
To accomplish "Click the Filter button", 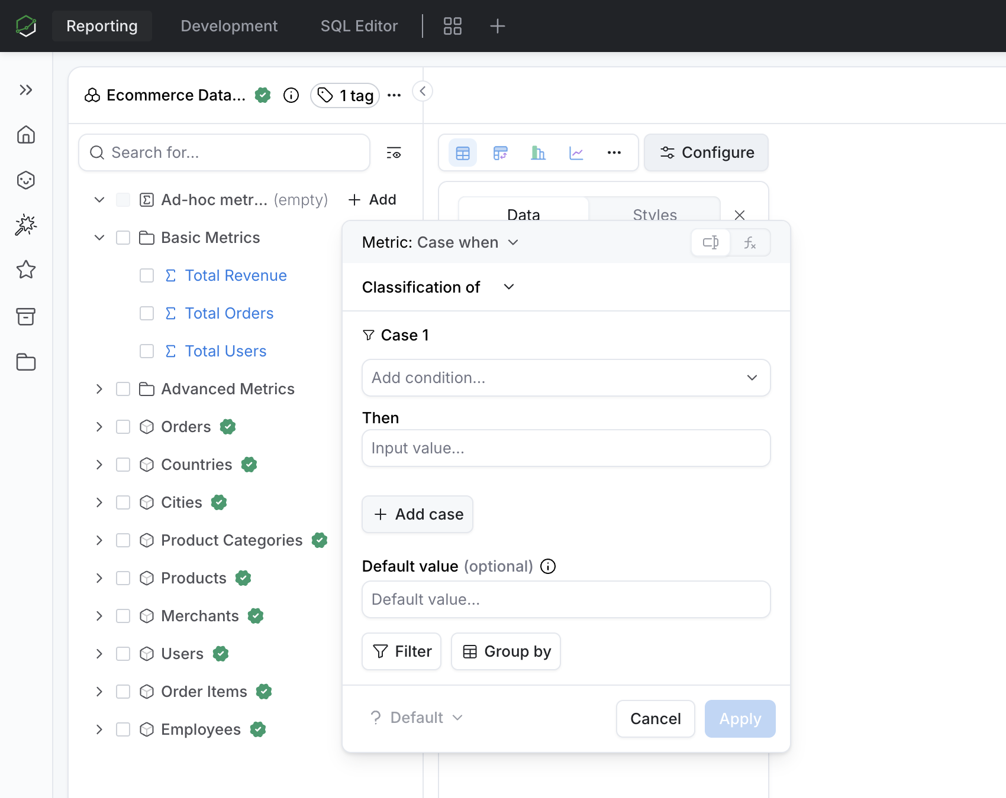I will 402,651.
